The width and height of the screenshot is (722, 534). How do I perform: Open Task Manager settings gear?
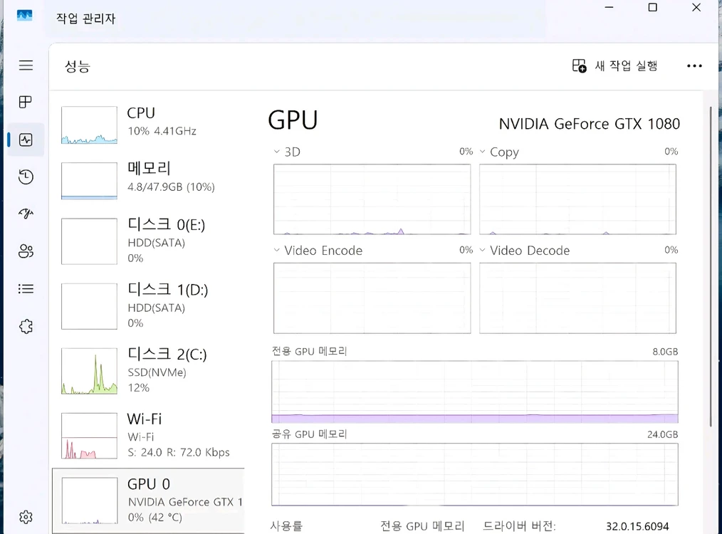26,517
